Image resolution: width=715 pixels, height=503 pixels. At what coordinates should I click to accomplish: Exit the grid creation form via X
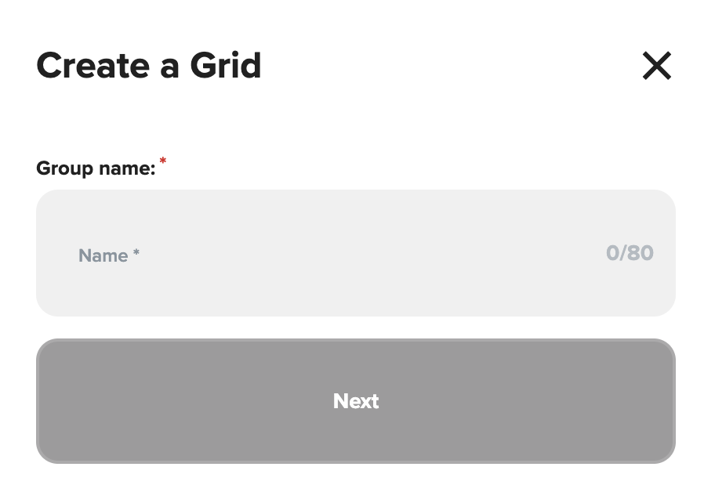pyautogui.click(x=656, y=66)
